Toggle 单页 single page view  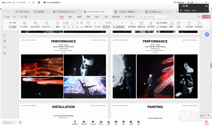pyautogui.click(x=98, y=27)
